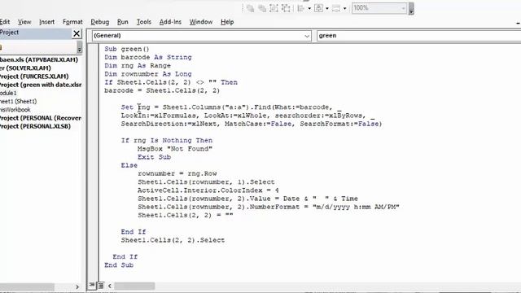Click the 'Set rng = Sheet1.Columns' line

[x=231, y=107]
